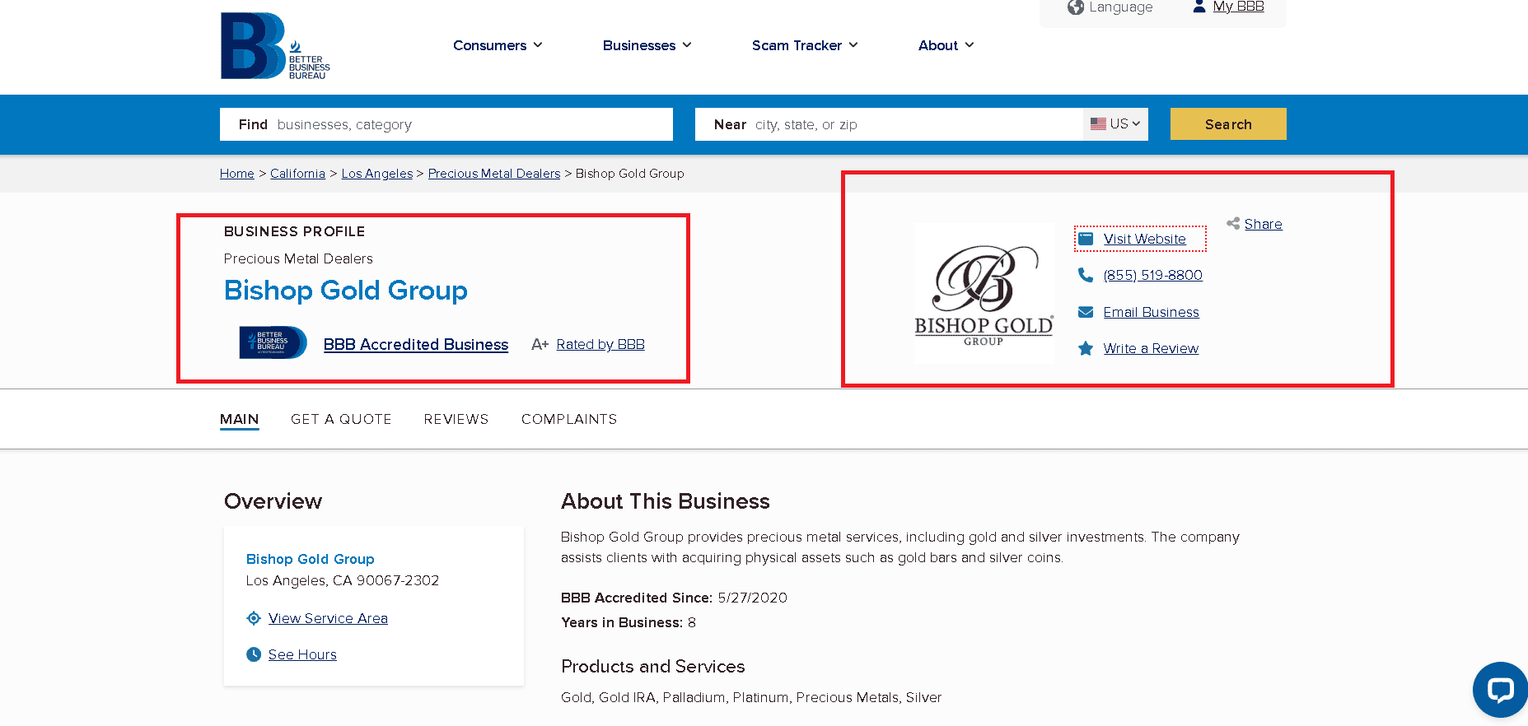Open the REVIEWS tab
Image resolution: width=1528 pixels, height=726 pixels.
pos(456,419)
